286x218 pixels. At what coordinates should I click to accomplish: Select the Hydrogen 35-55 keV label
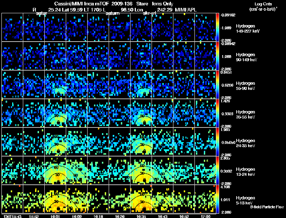point(246,115)
